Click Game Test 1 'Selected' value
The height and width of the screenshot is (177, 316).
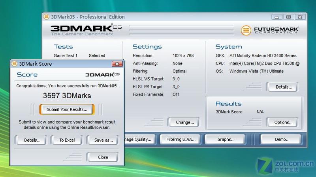pos(97,55)
